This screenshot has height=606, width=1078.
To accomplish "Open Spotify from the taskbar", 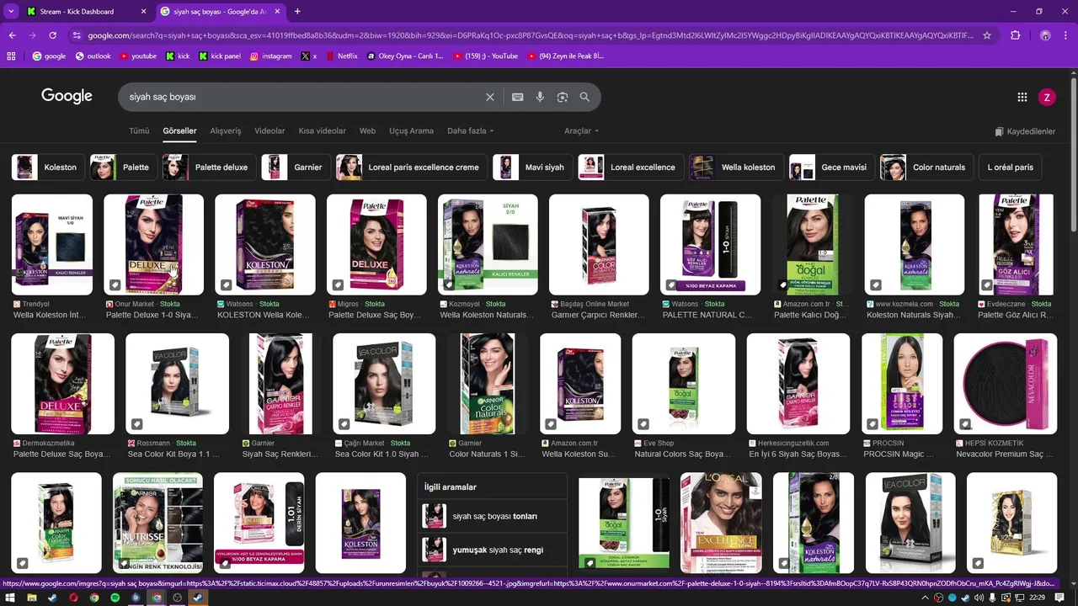I will tap(115, 598).
